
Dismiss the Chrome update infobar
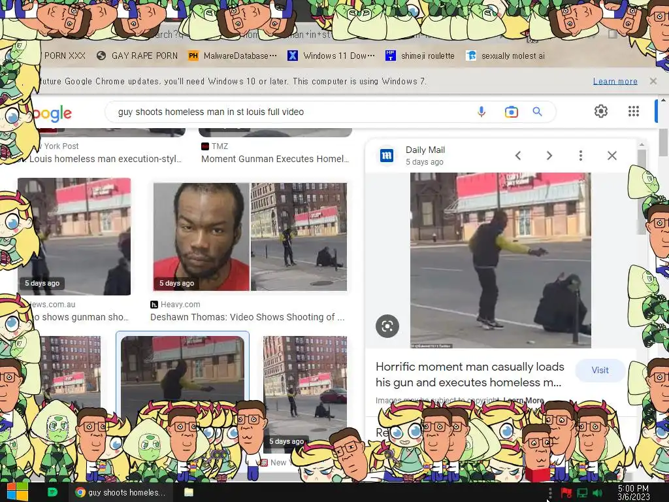point(653,81)
